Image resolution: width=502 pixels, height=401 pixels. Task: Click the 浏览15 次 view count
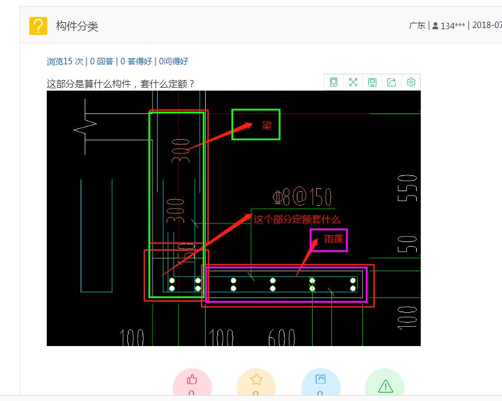click(65, 61)
